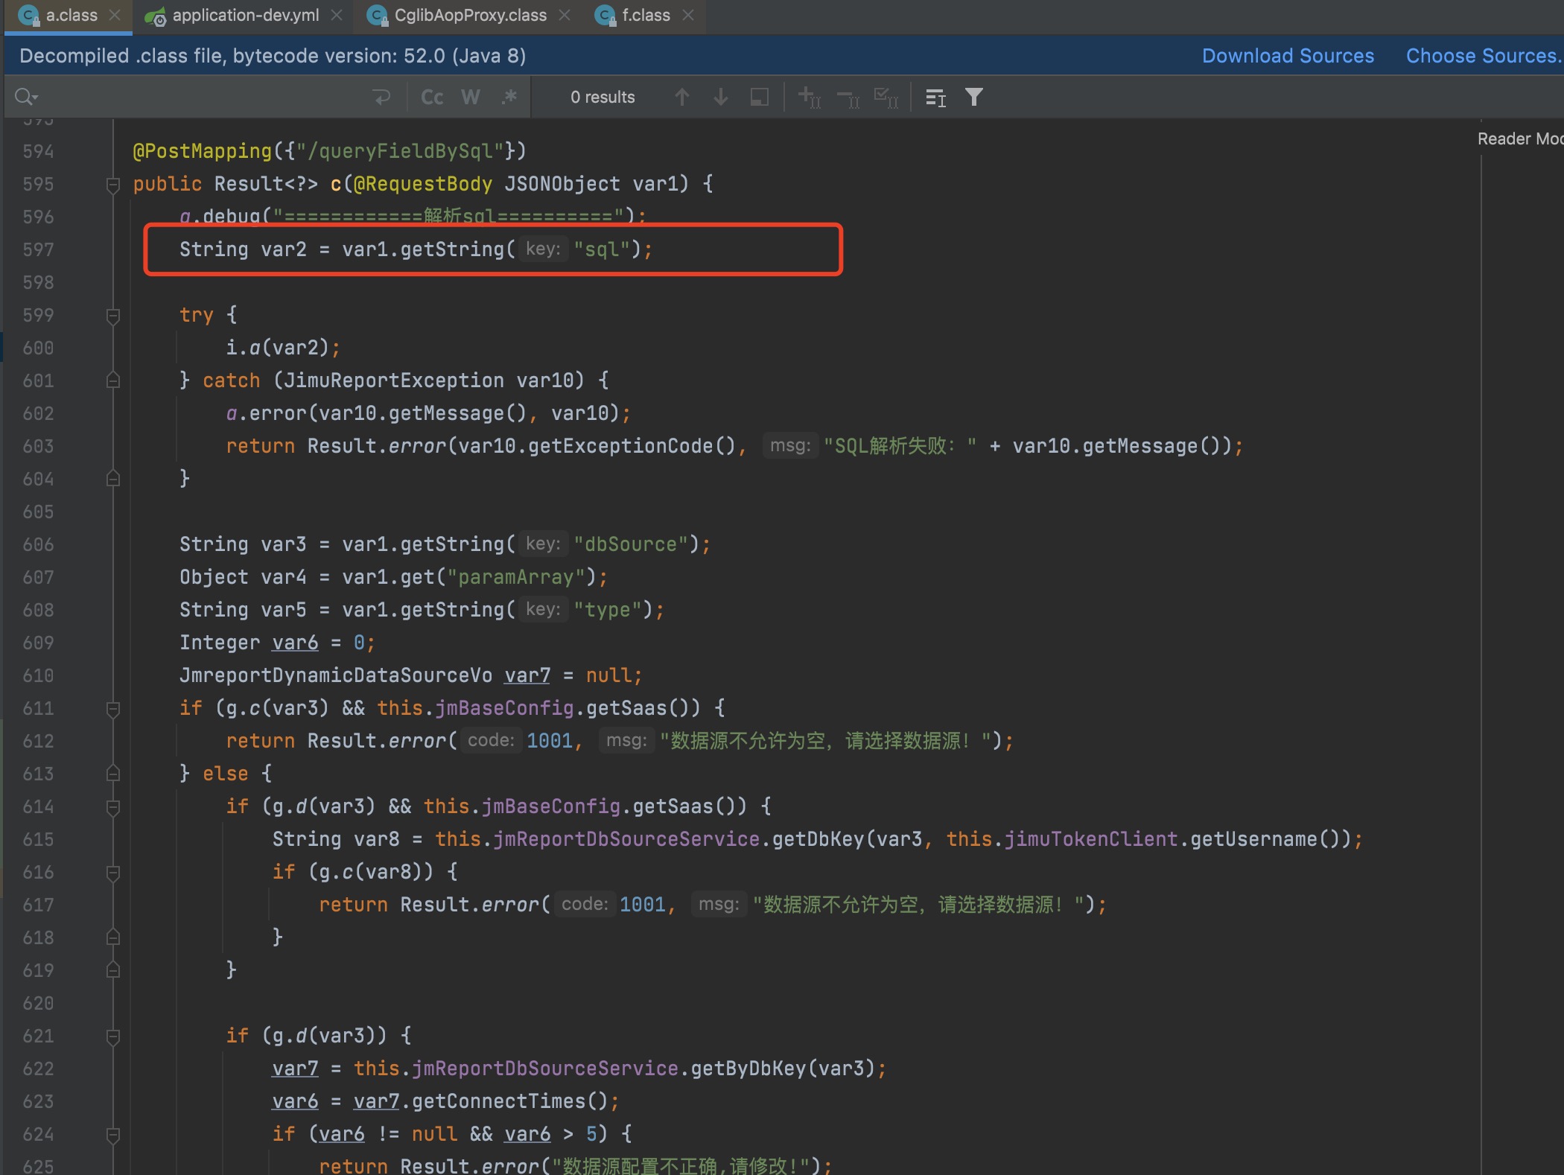The image size is (1564, 1175).
Task: Toggle Regex search option
Action: pyautogui.click(x=509, y=98)
